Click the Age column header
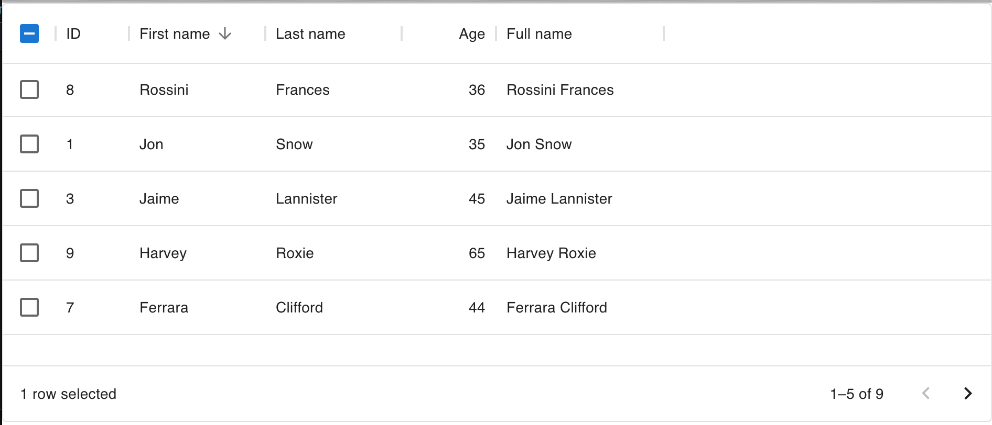This screenshot has height=425, width=992. coord(471,34)
